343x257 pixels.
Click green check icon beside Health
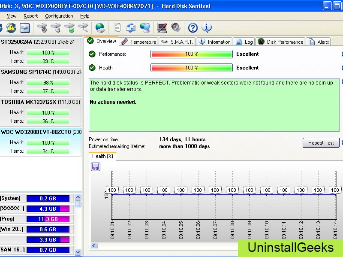coord(92,68)
